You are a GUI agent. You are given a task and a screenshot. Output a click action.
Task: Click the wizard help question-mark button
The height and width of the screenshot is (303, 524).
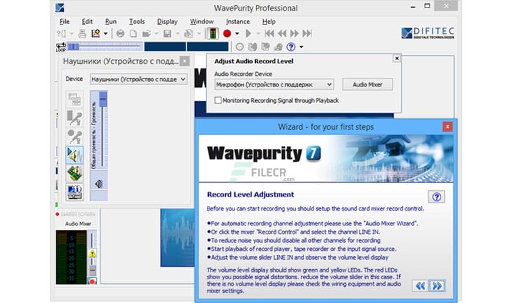click(x=436, y=197)
